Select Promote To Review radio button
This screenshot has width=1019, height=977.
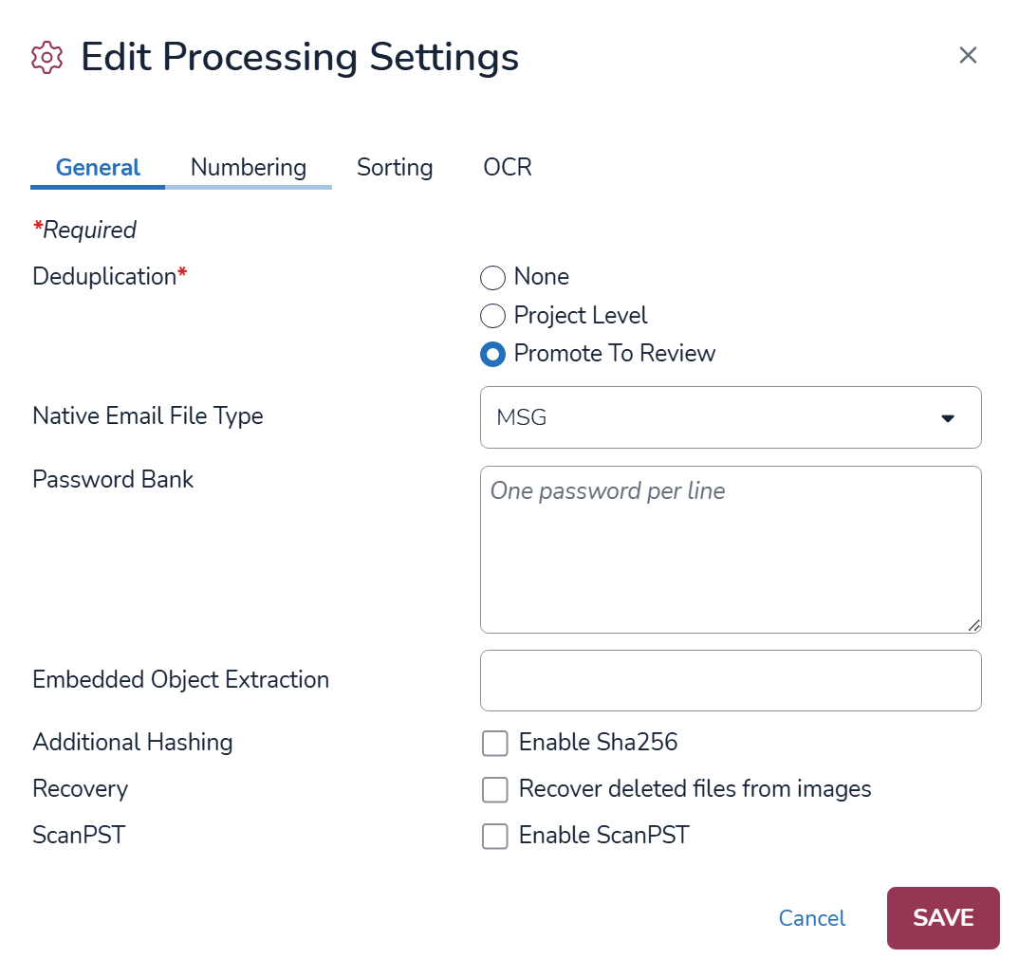[x=492, y=354]
